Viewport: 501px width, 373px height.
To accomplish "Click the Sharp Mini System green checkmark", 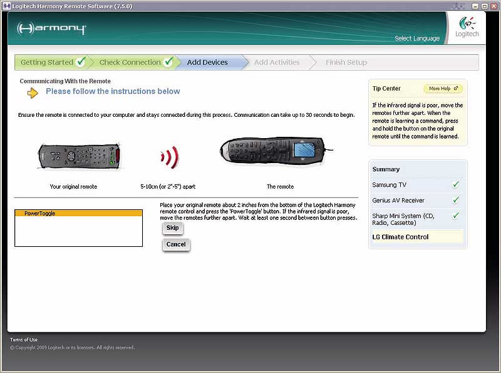I will pyautogui.click(x=456, y=216).
